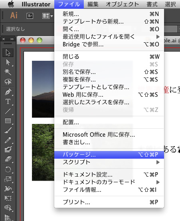
Task: Click the red close document button
Action: pyautogui.click(x=23, y=40)
